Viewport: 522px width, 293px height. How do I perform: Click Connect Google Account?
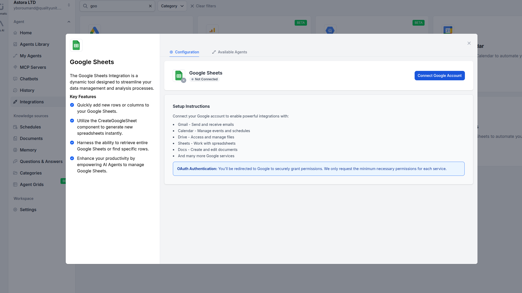pyautogui.click(x=439, y=76)
